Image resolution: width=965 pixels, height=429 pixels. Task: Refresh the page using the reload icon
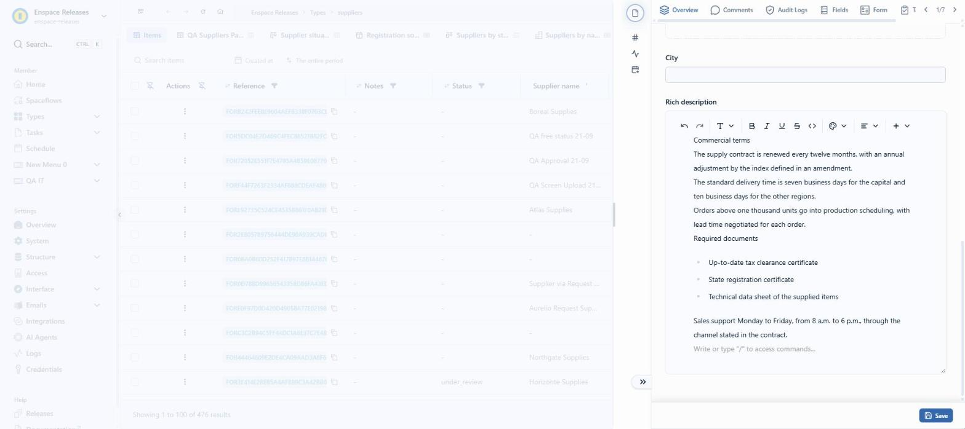coord(203,12)
